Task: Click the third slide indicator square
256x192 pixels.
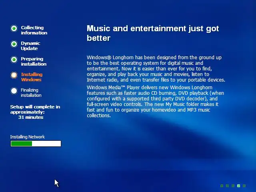Action: 233,186
